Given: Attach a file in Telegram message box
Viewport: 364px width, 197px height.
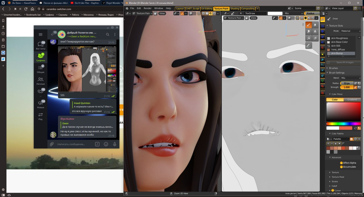Looking at the screenshot, I should pos(52,144).
